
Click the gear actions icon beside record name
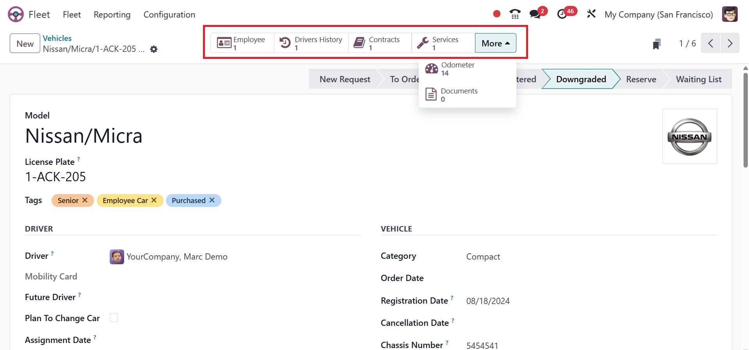pyautogui.click(x=154, y=49)
